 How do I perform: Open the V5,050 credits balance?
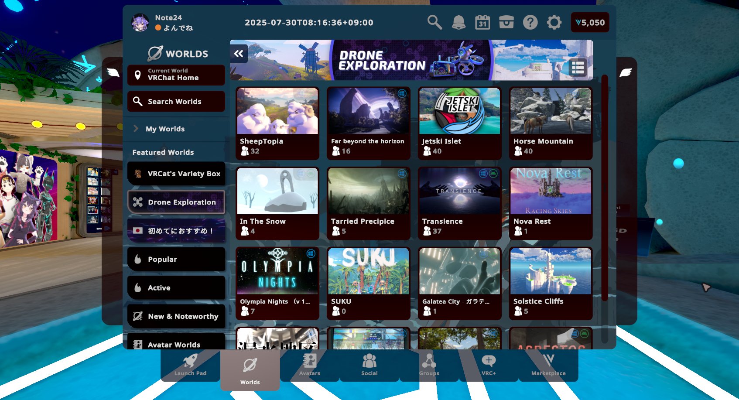click(x=590, y=22)
